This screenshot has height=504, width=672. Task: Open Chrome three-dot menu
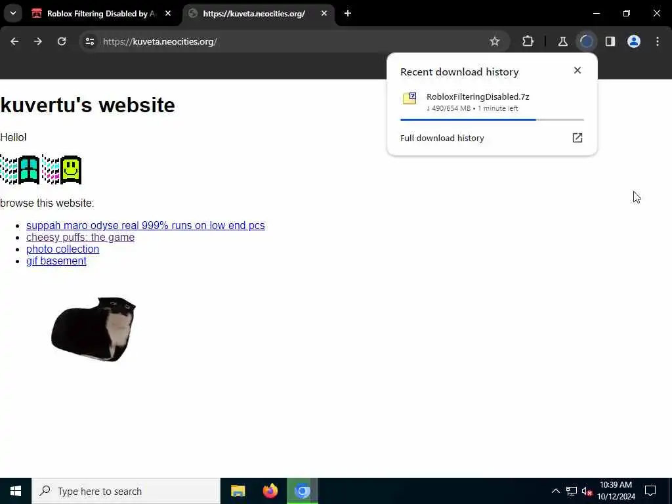658,41
